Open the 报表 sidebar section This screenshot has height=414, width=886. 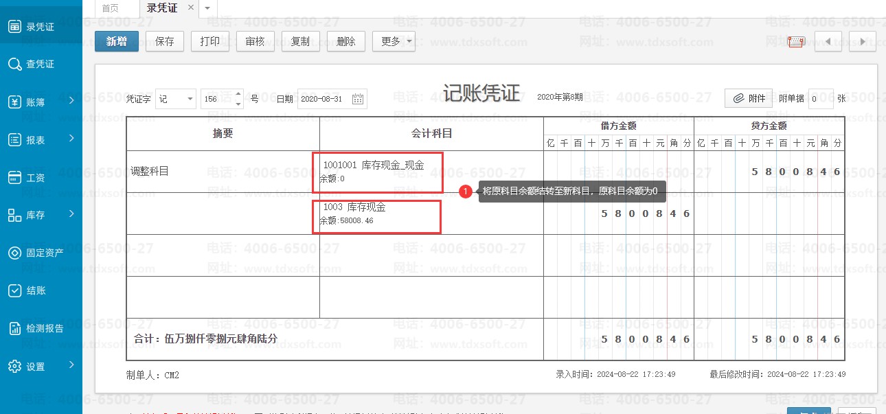point(41,139)
